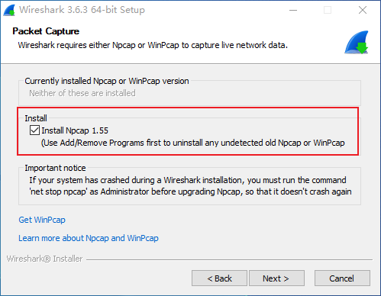381x296 pixels.
Task: Click the "Neither of these are installed" text
Action: [82, 93]
